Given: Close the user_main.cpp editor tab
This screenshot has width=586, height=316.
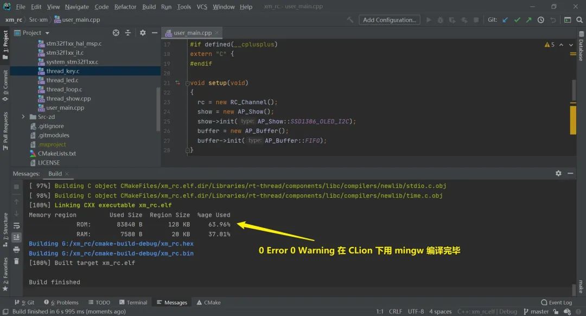Looking at the screenshot, I should pos(216,33).
